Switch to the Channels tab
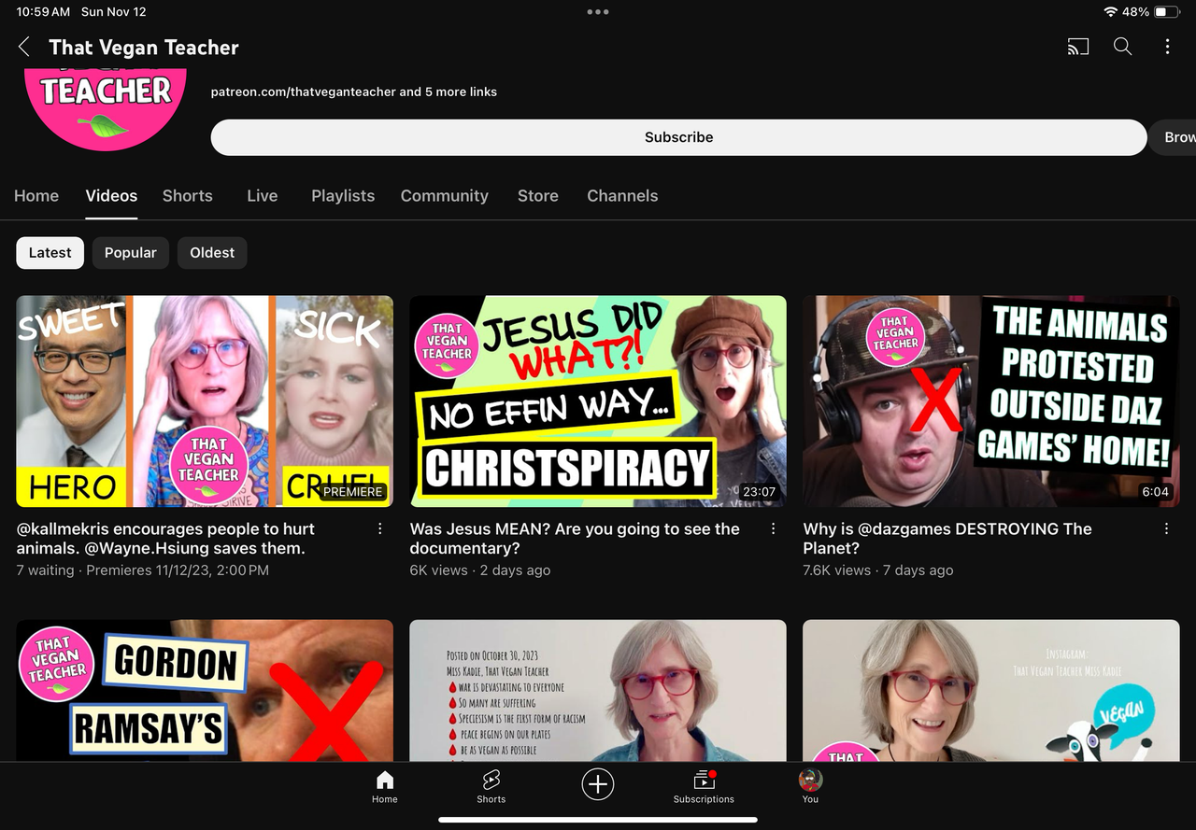 [x=622, y=196]
